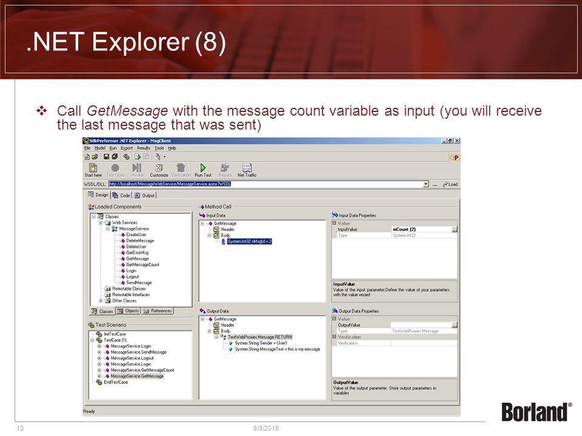Image resolution: width=582 pixels, height=436 pixels.
Task: Select Header under Input Data GetMessage
Action: coord(227,230)
